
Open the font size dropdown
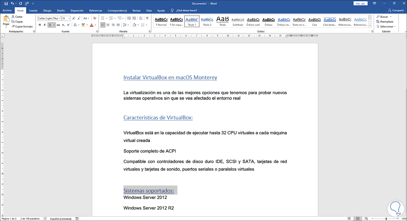coord(69,18)
